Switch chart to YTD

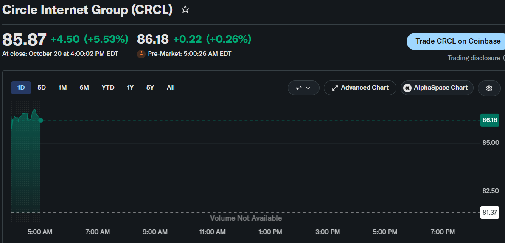(x=108, y=88)
